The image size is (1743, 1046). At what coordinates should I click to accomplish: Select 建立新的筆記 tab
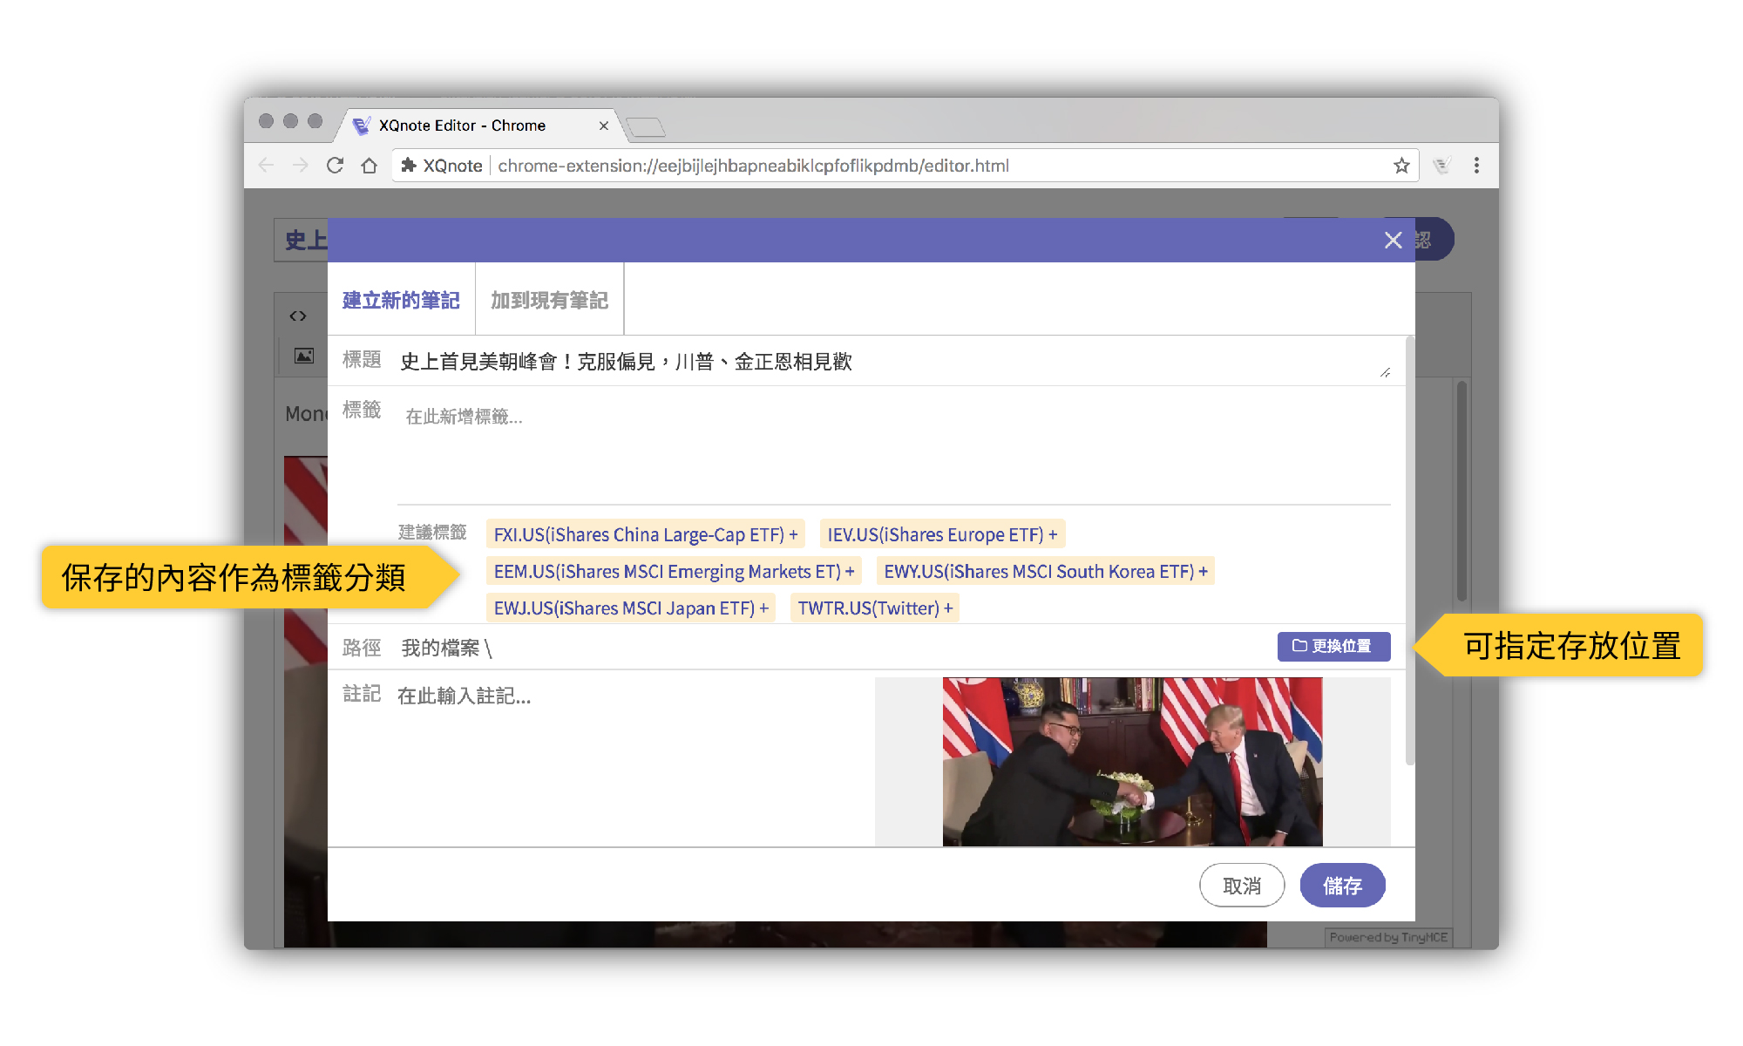401,301
